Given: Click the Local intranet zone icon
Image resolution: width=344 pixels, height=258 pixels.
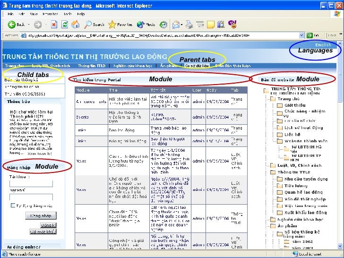Looking at the screenshot, I should 295,254.
